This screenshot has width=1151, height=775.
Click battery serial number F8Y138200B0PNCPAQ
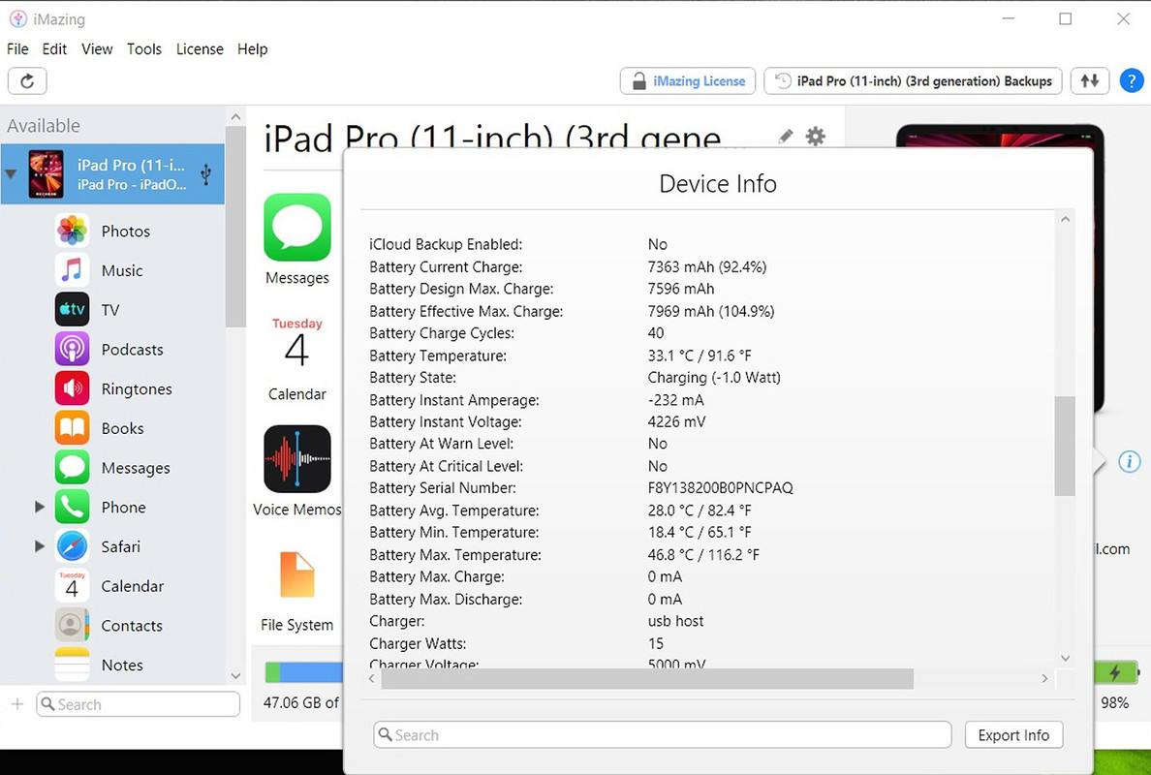(x=720, y=488)
